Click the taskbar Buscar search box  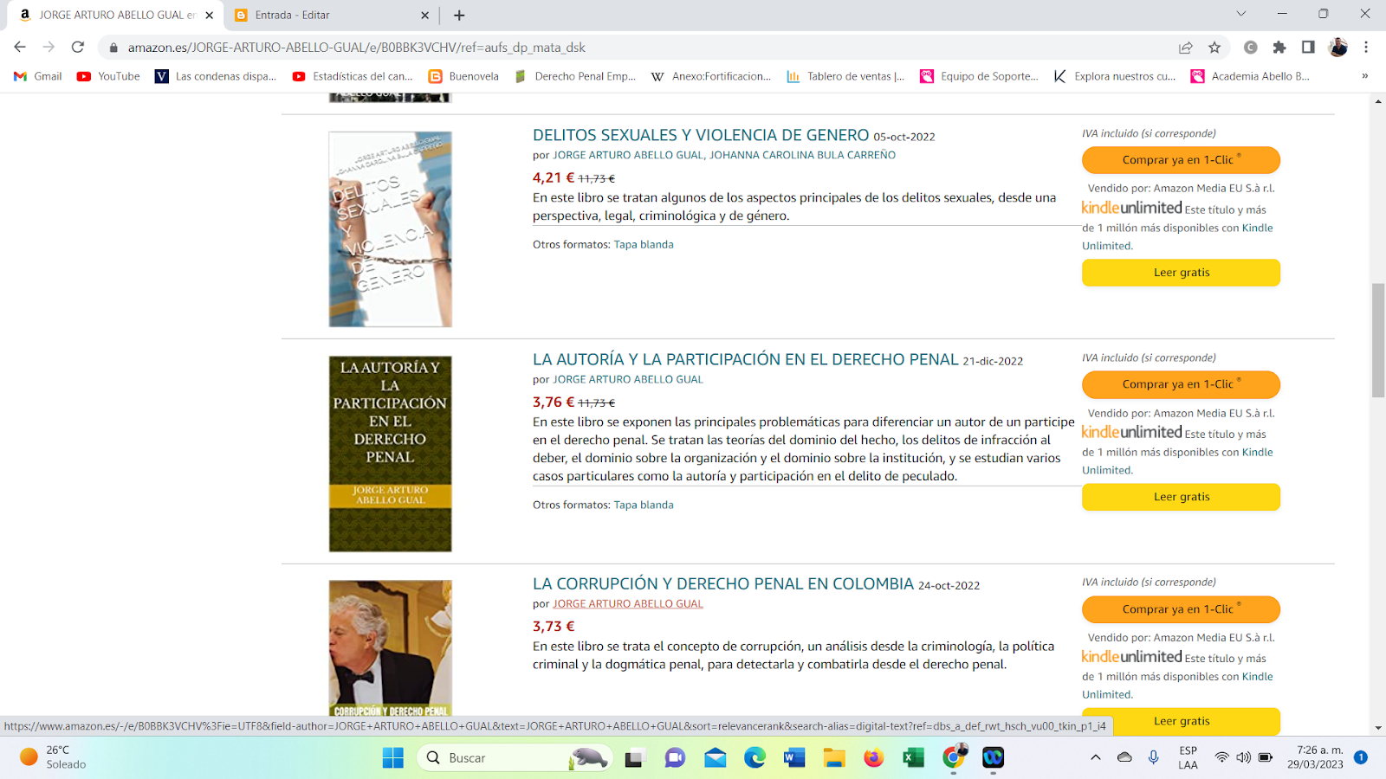(x=515, y=758)
